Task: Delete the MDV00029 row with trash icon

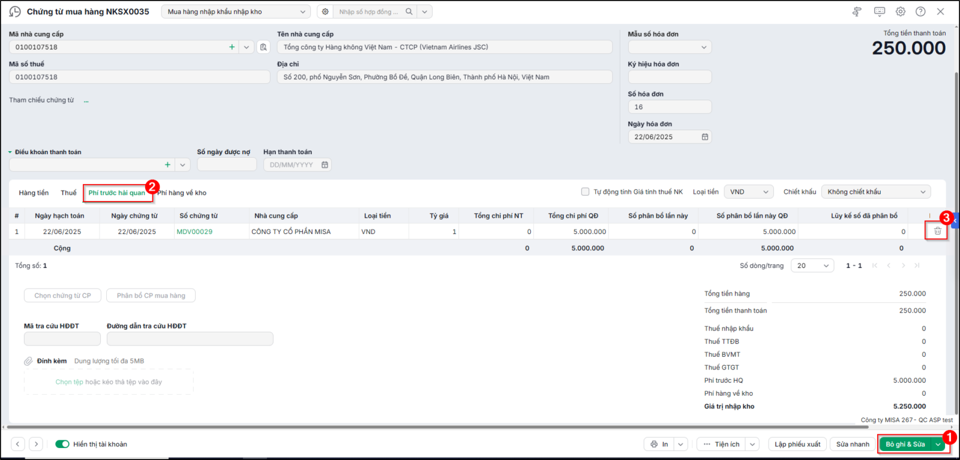Action: [937, 231]
